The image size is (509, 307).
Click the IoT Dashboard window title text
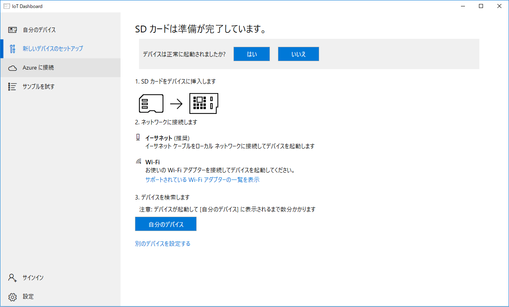point(27,6)
